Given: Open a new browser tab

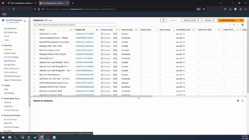Looking at the screenshot, I should (x=73, y=3).
